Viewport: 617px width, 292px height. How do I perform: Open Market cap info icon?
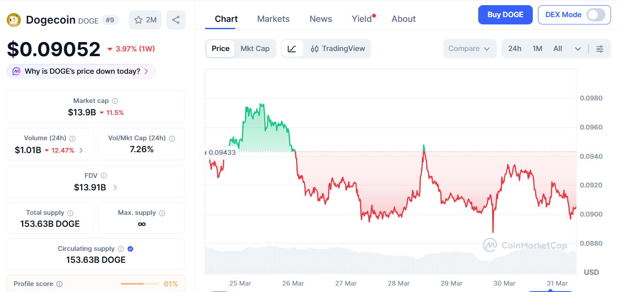point(115,101)
